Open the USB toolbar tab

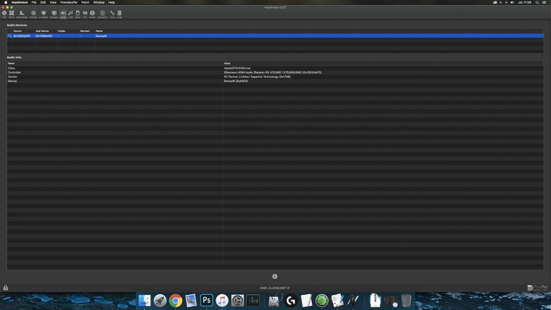(71, 14)
